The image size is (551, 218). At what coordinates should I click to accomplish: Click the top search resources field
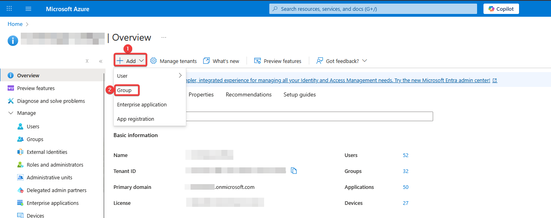pos(373,9)
